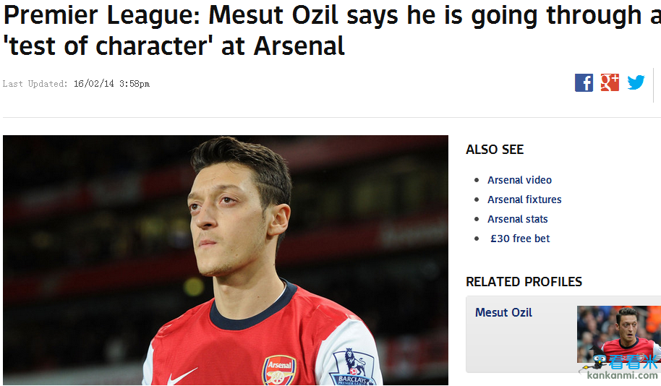Click the RELATED PROFILES heading
This screenshot has width=661, height=386.
(x=524, y=282)
